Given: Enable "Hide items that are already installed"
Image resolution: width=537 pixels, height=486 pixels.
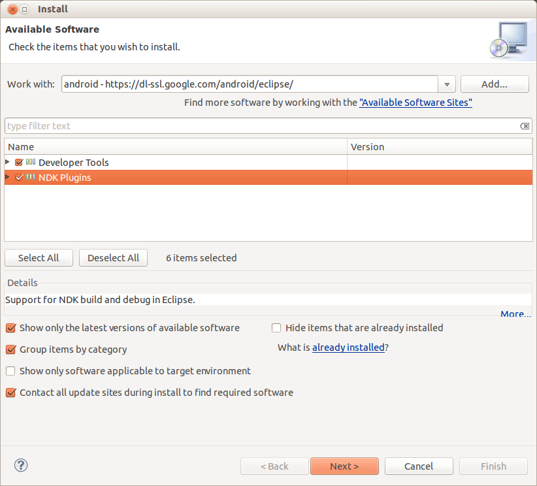Looking at the screenshot, I should (x=276, y=327).
